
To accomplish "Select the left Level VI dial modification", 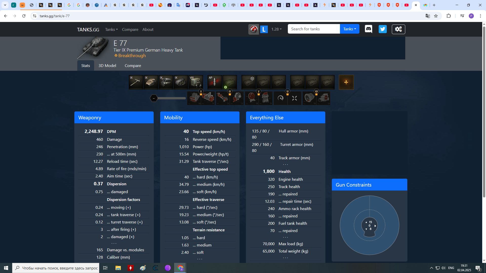I will pos(280,98).
